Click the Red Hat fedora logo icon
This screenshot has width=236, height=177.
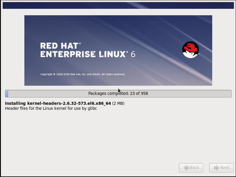(191, 50)
